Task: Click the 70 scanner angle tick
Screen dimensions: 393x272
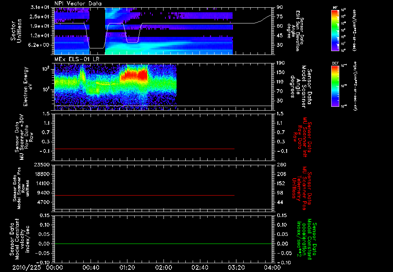Action: coord(280,91)
